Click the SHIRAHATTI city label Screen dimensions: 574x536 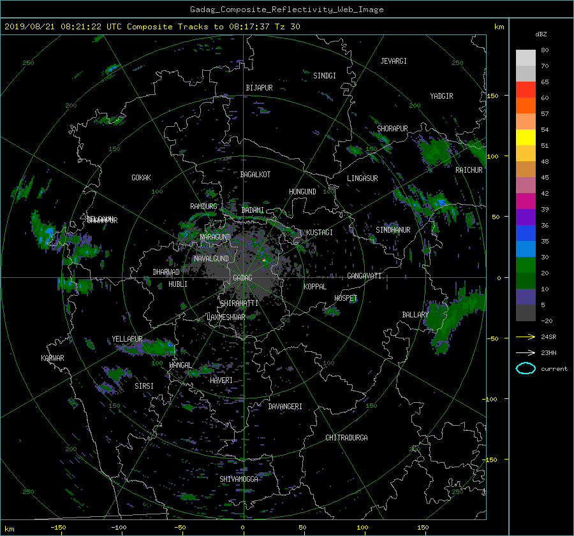[x=239, y=303]
